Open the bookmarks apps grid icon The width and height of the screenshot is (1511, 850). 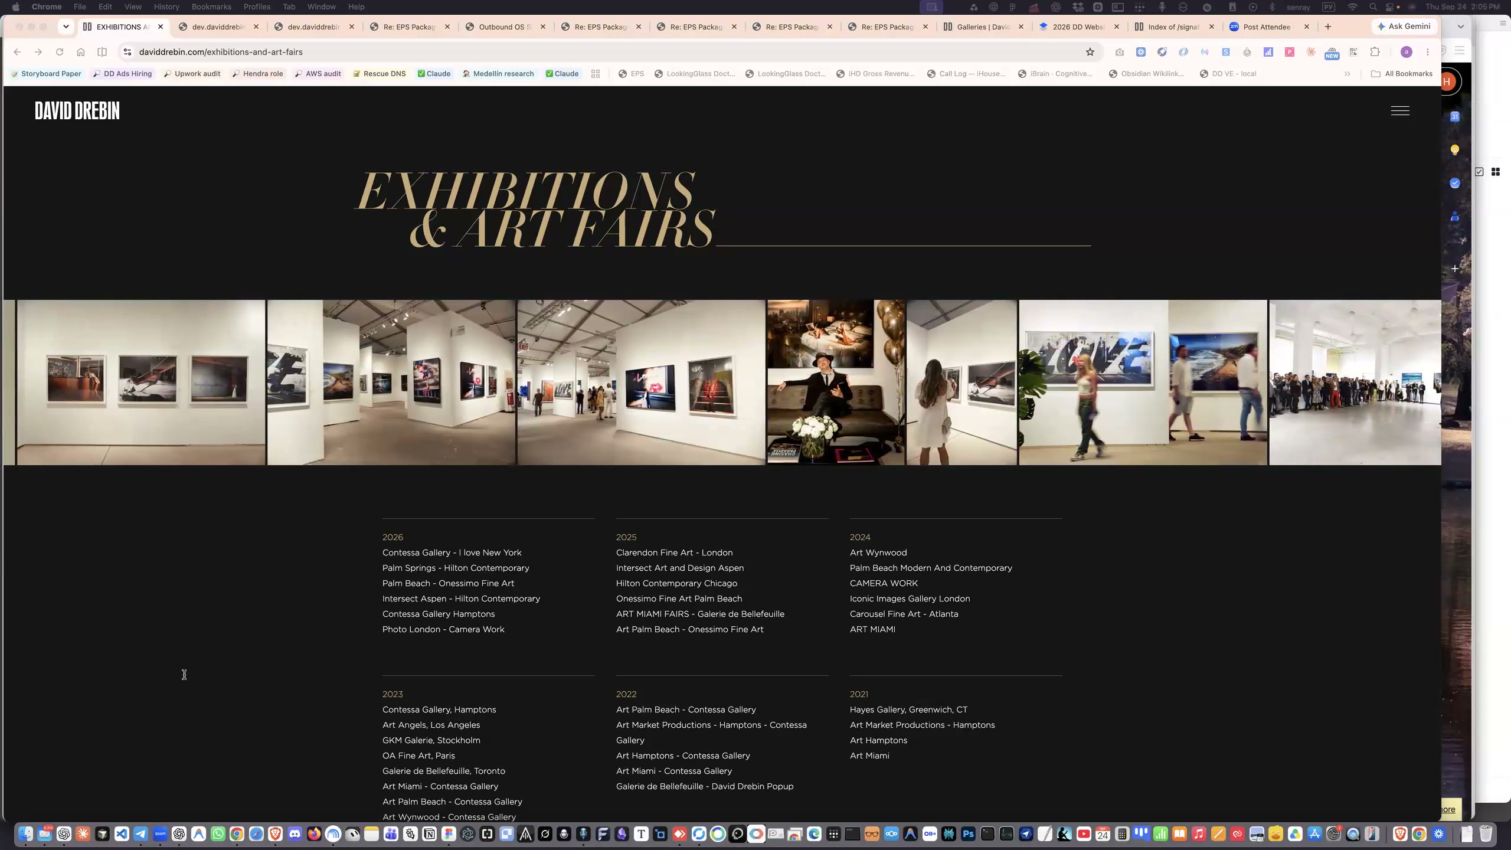pyautogui.click(x=596, y=74)
